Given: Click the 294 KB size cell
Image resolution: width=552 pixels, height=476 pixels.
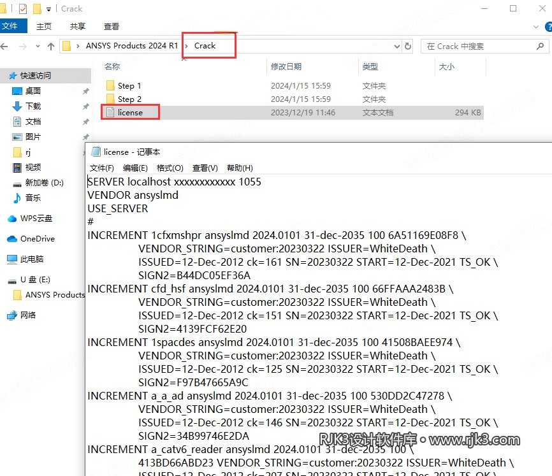Looking at the screenshot, I should coord(467,113).
